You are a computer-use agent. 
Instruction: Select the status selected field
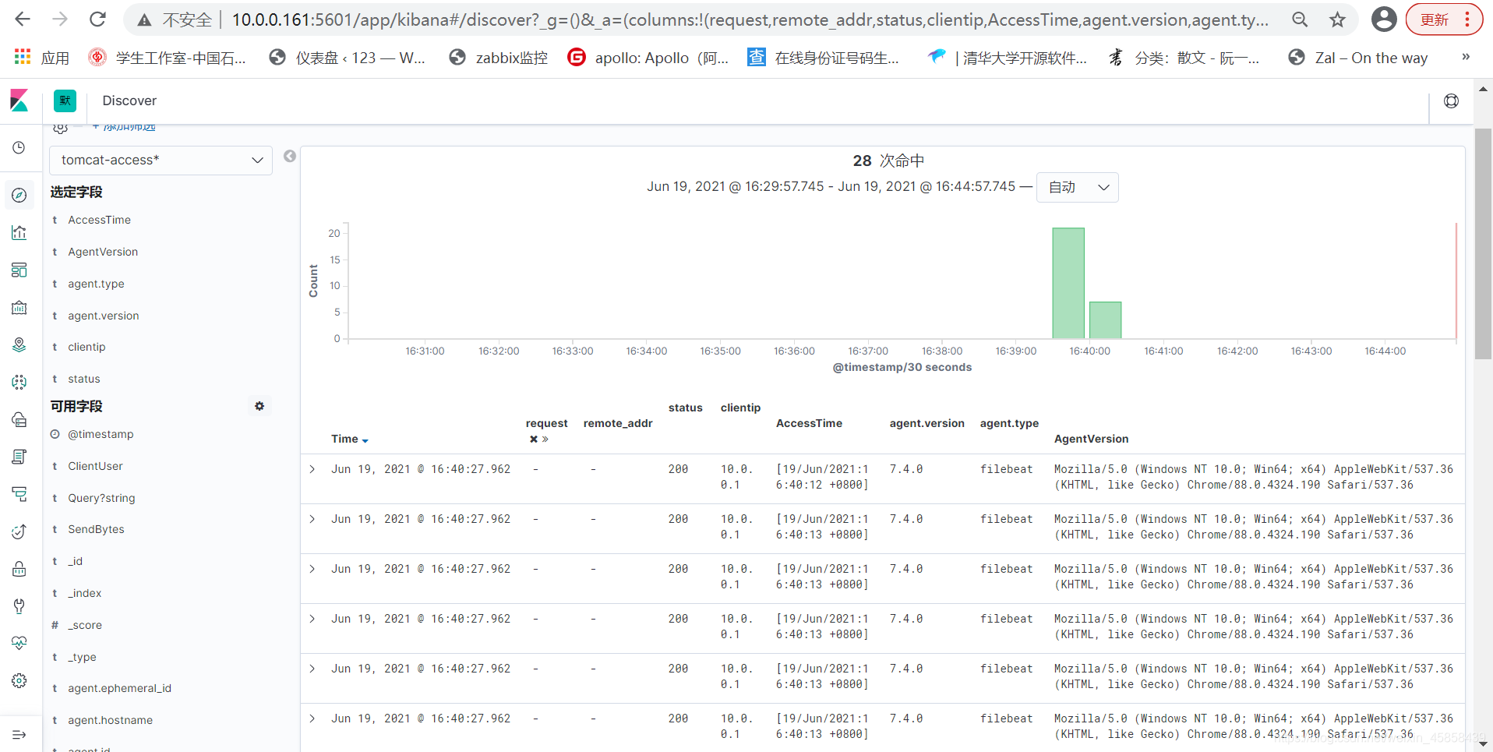pos(83,379)
